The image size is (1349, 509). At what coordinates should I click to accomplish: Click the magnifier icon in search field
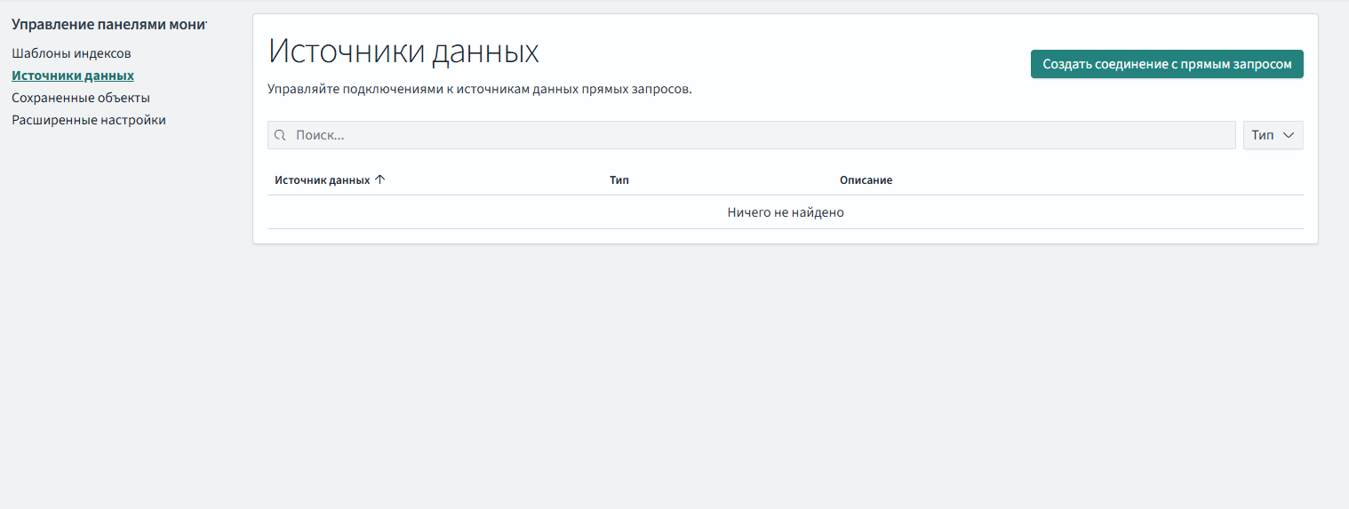tap(280, 135)
